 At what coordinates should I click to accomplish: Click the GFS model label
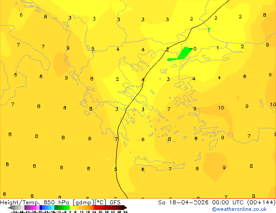pyautogui.click(x=115, y=203)
